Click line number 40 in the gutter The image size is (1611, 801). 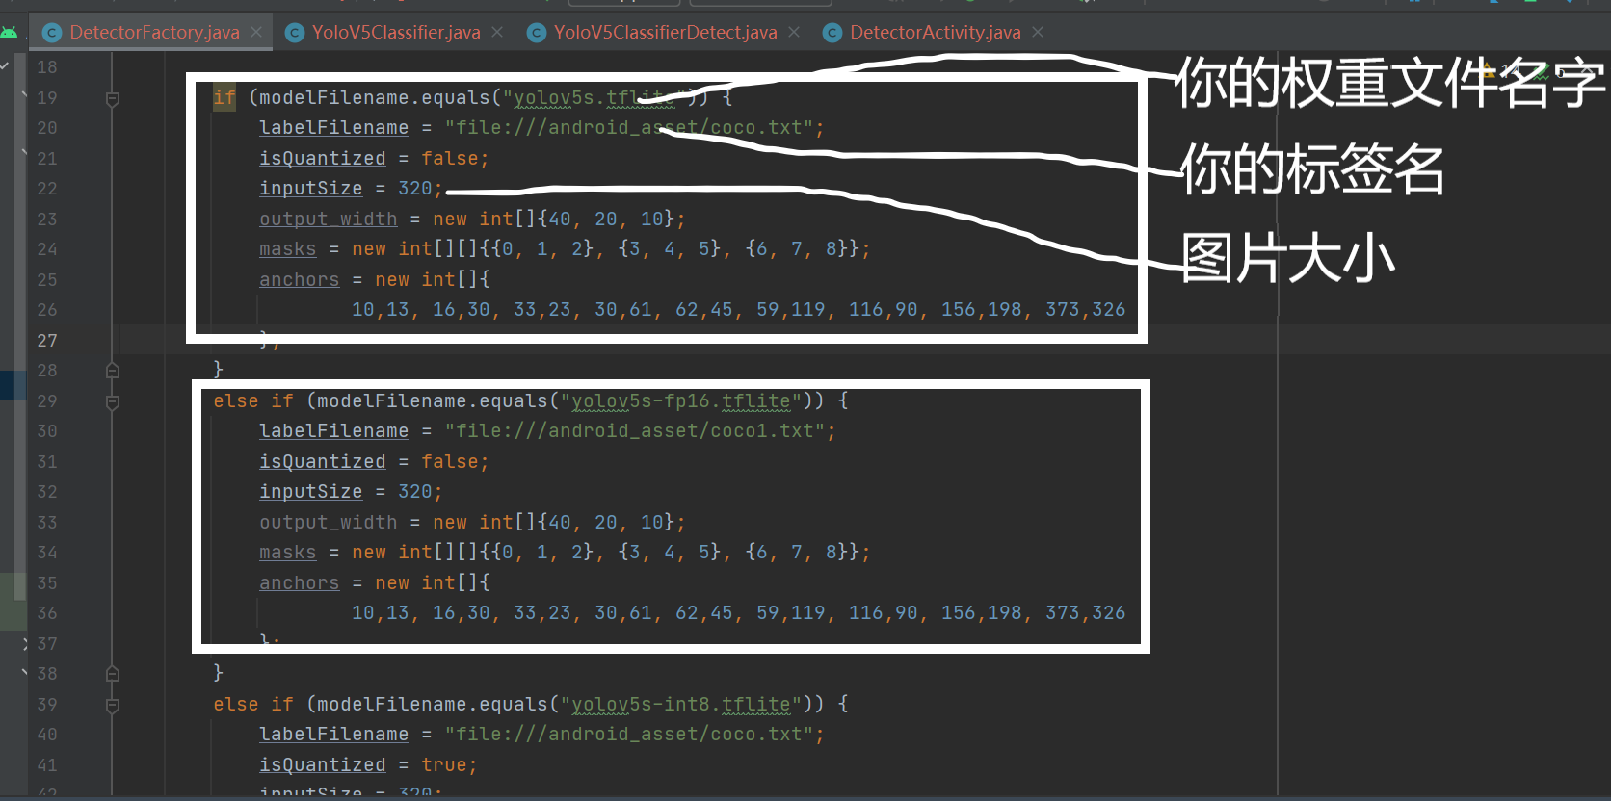[x=47, y=735]
